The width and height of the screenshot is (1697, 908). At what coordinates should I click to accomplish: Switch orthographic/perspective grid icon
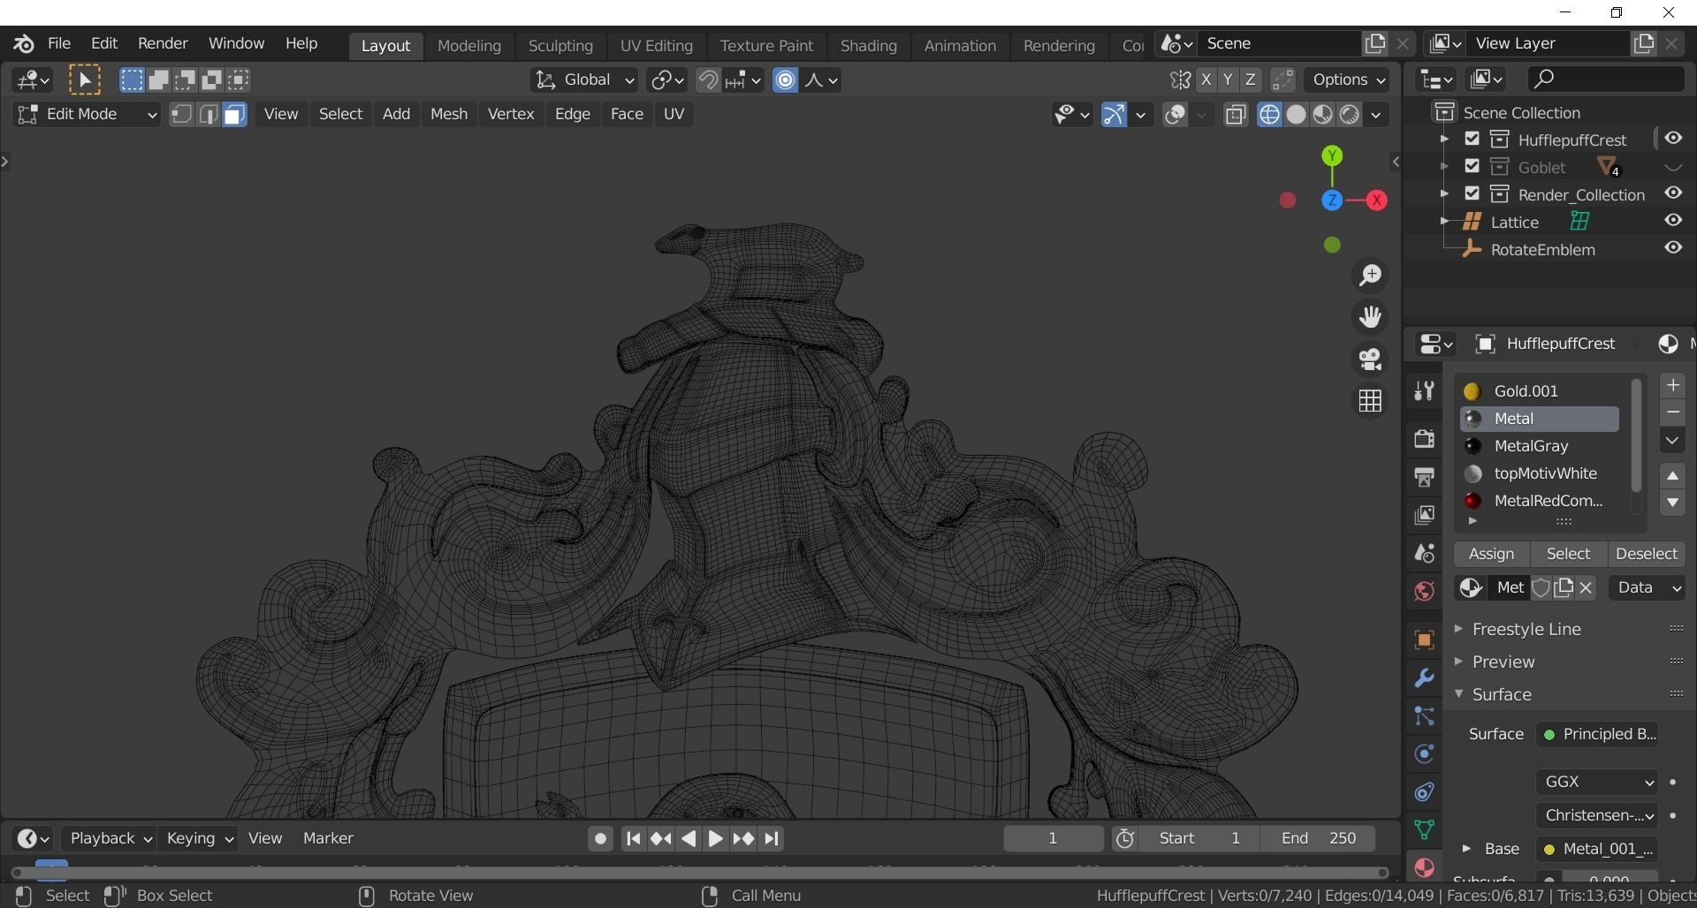pos(1370,401)
